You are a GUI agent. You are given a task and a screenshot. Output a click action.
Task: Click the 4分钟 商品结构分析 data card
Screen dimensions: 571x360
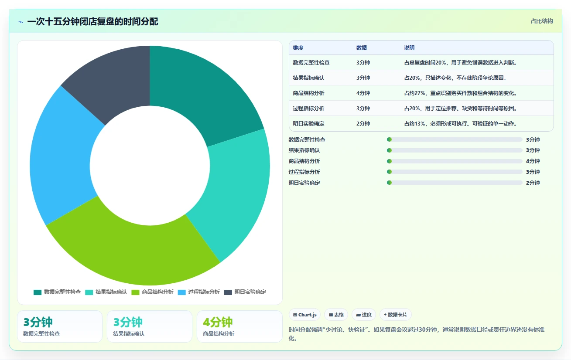[239, 326]
